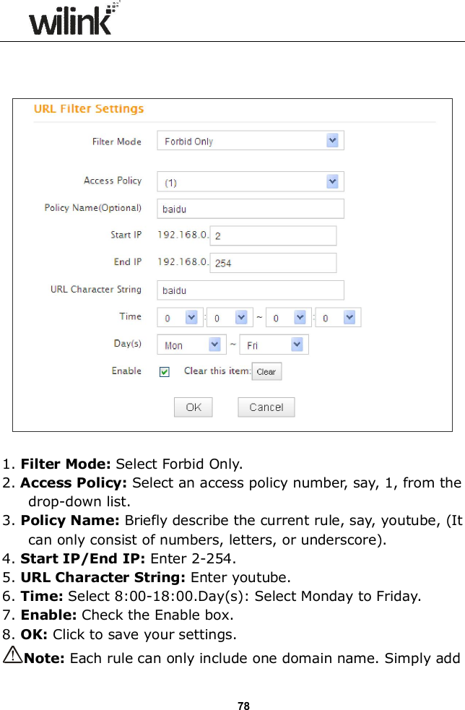
Task: Click the Start IP field showing 2
Action: (x=272, y=235)
